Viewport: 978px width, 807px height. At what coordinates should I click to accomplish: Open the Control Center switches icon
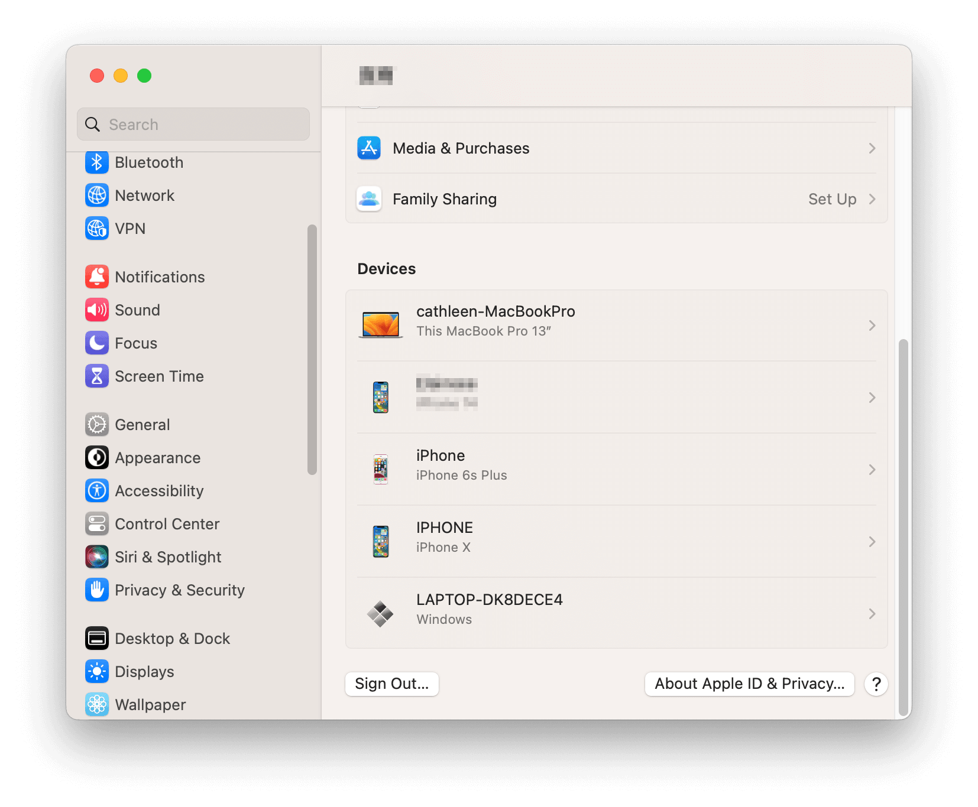(97, 524)
